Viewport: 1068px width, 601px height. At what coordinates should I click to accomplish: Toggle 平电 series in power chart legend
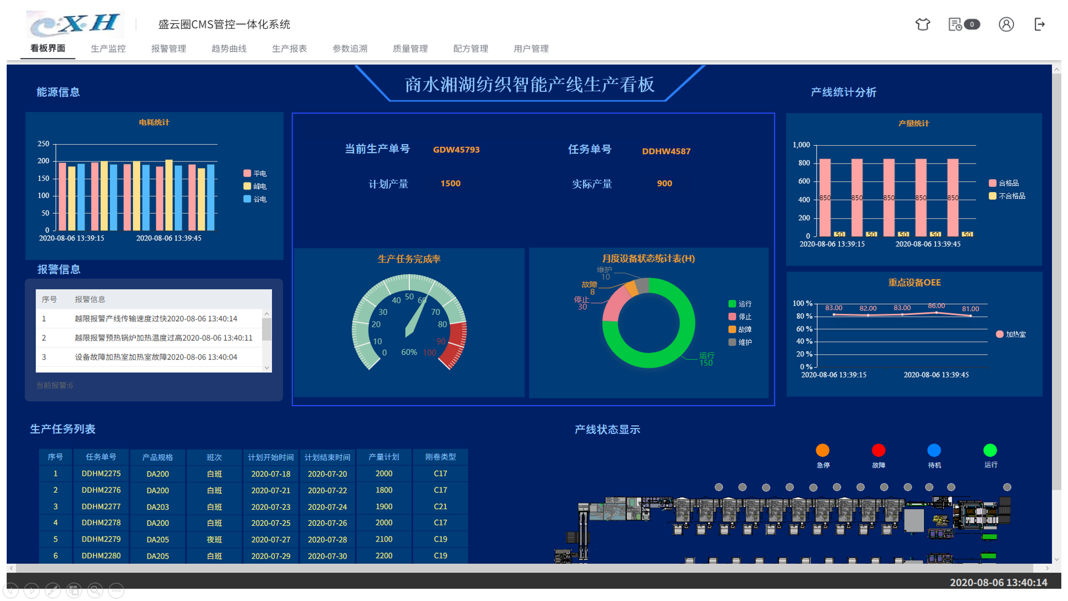click(255, 174)
